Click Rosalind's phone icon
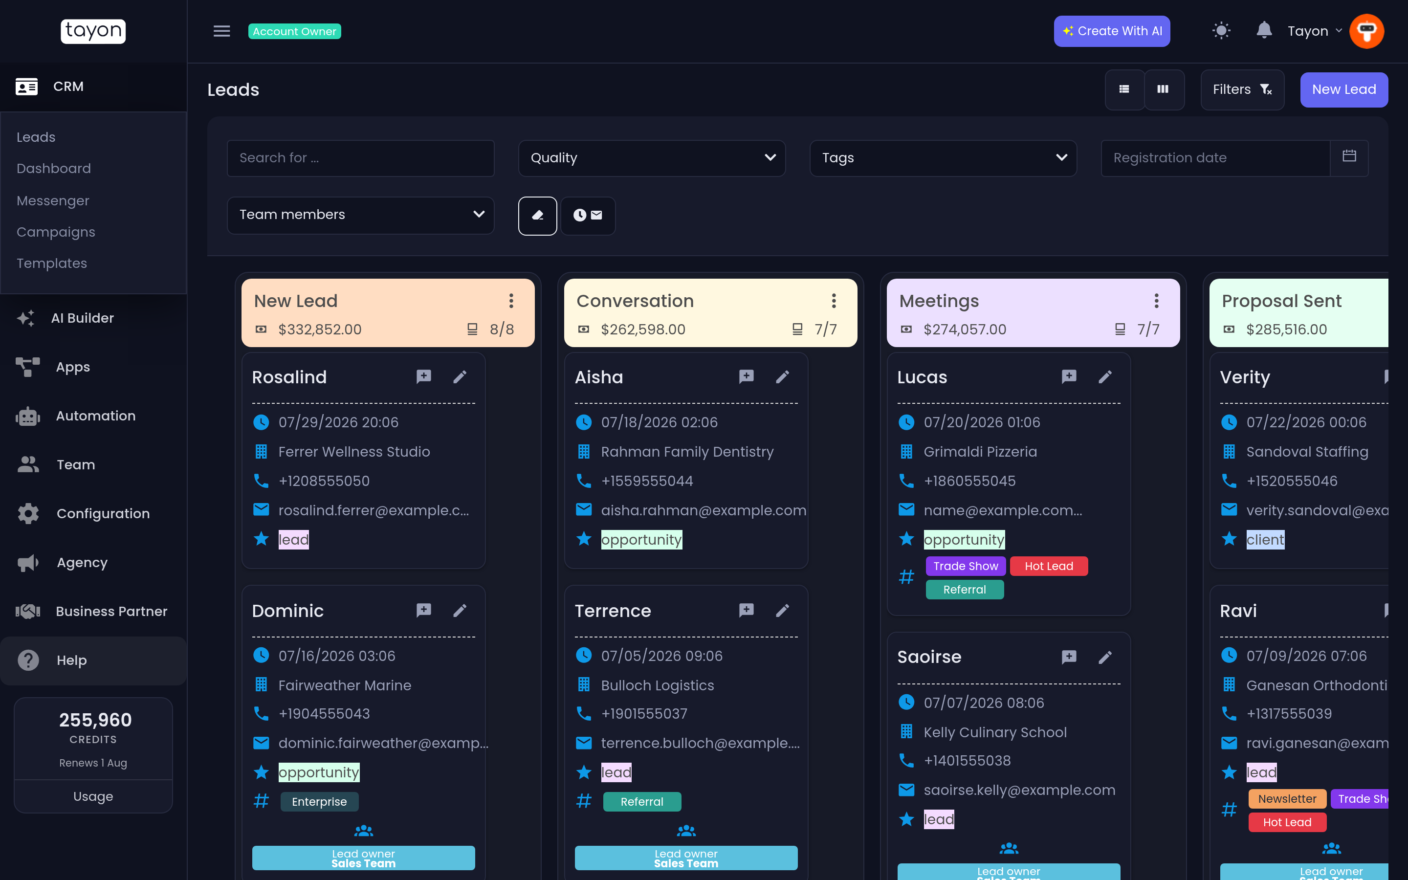Screen dimensions: 1408x880 [261, 482]
